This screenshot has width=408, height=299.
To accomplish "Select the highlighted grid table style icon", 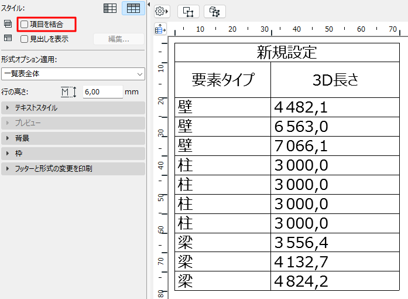I will (133, 8).
